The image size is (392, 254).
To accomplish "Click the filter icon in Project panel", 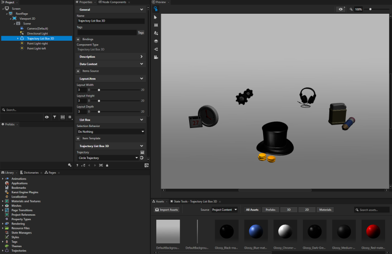I will (54, 117).
